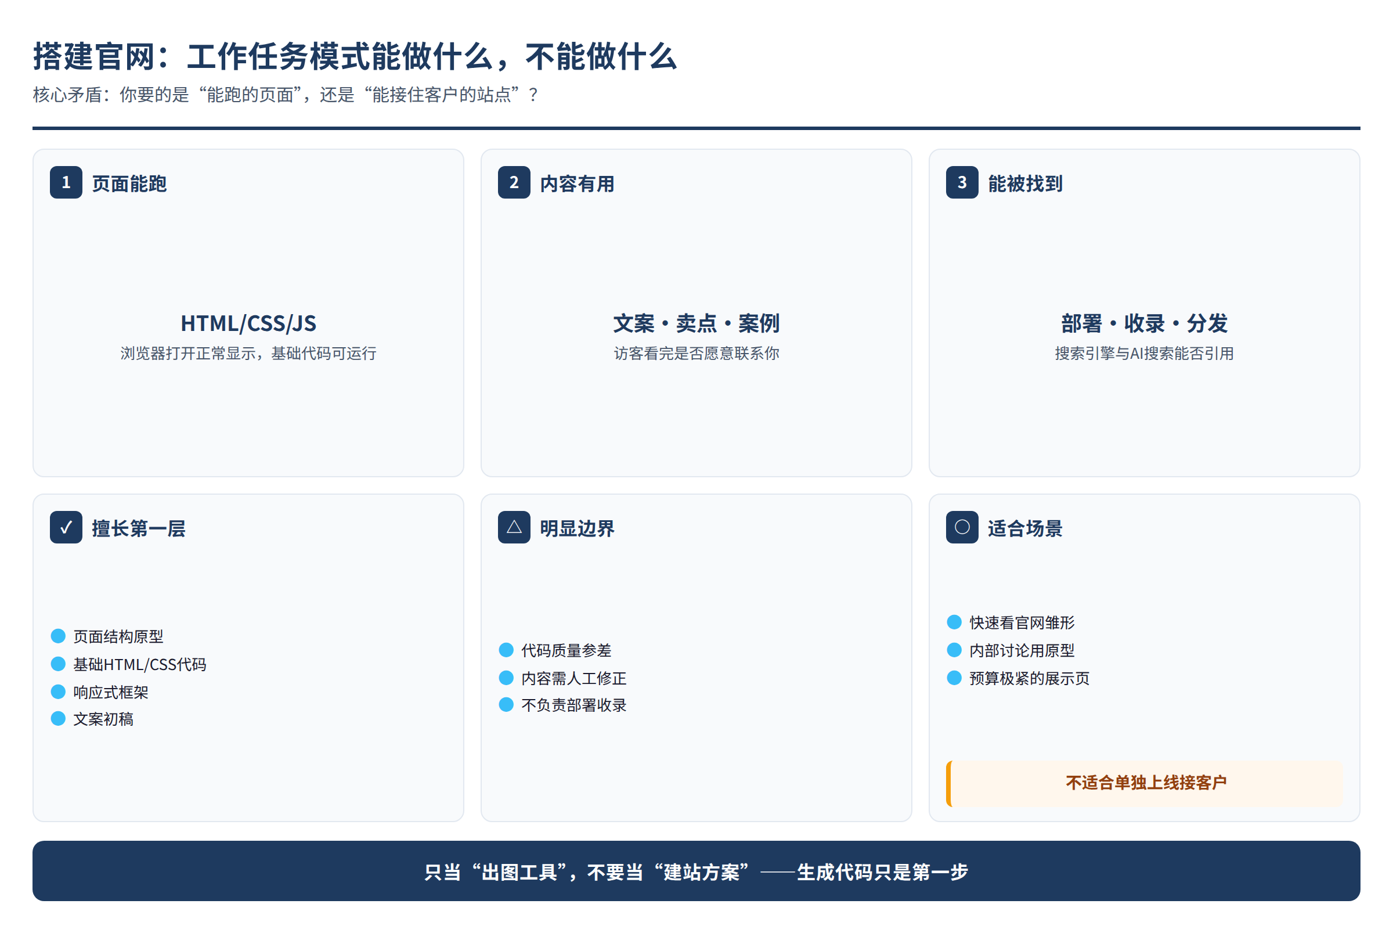
Task: Click the list item 代码质量参差
Action: click(x=566, y=650)
